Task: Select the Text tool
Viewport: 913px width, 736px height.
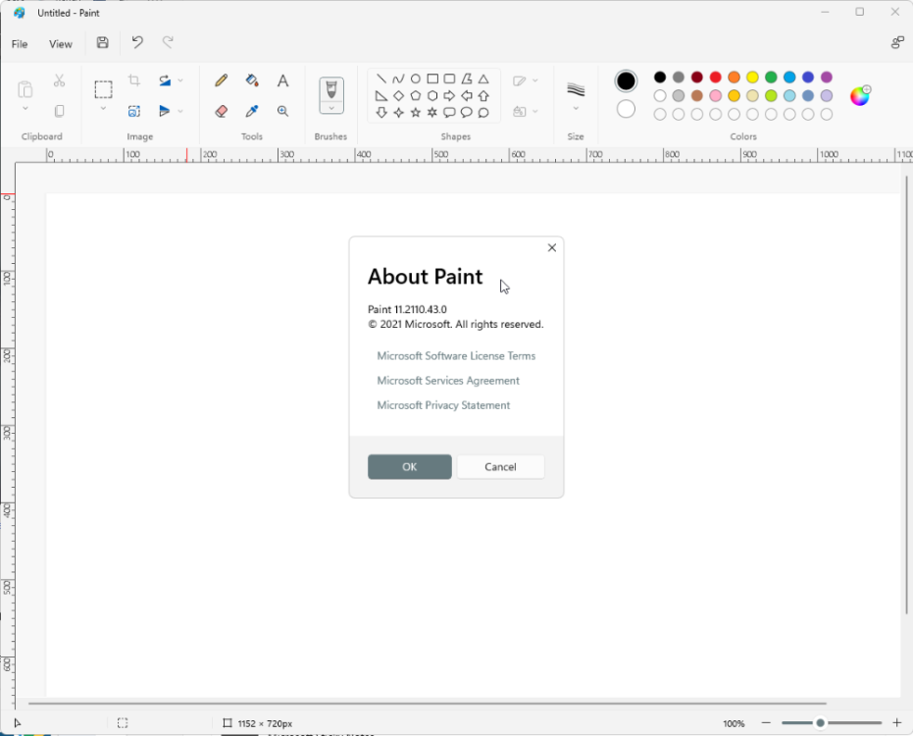Action: coord(283,80)
